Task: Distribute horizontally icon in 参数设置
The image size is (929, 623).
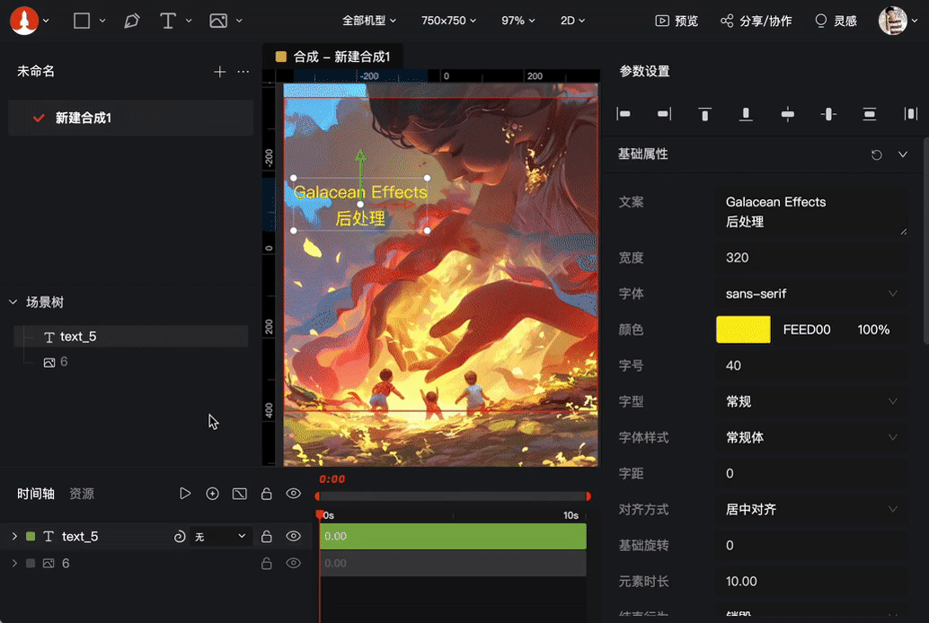Action: pyautogui.click(x=911, y=114)
